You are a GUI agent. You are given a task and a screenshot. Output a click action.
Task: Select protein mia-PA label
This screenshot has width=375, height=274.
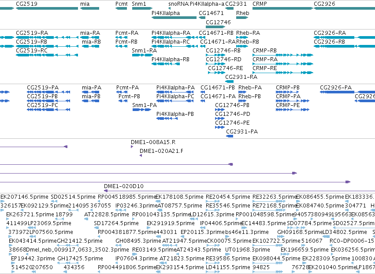(92, 88)
